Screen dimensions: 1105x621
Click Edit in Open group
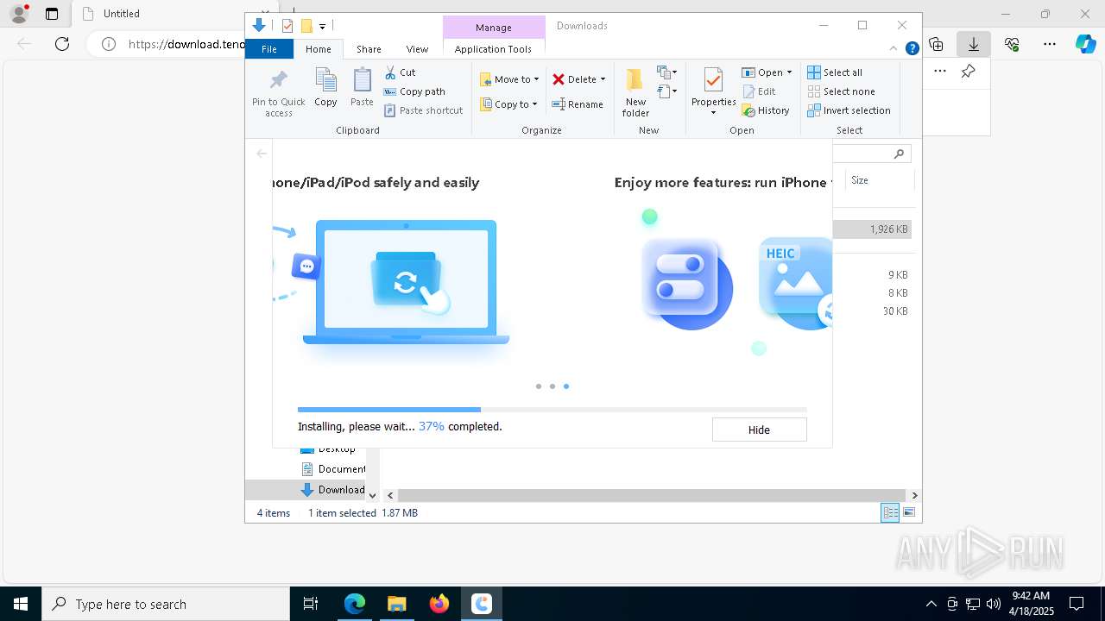759,91
